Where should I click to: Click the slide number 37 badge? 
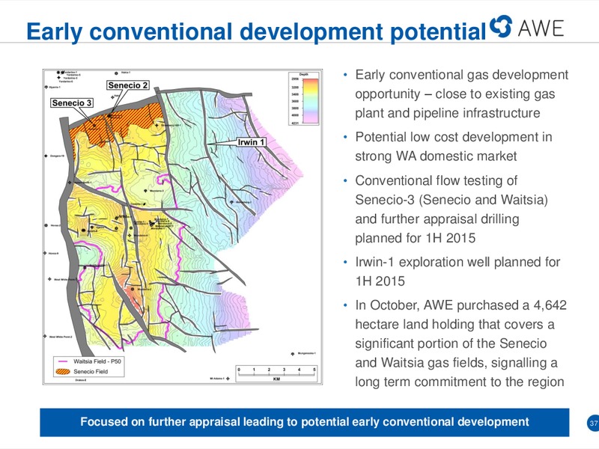pos(593,423)
